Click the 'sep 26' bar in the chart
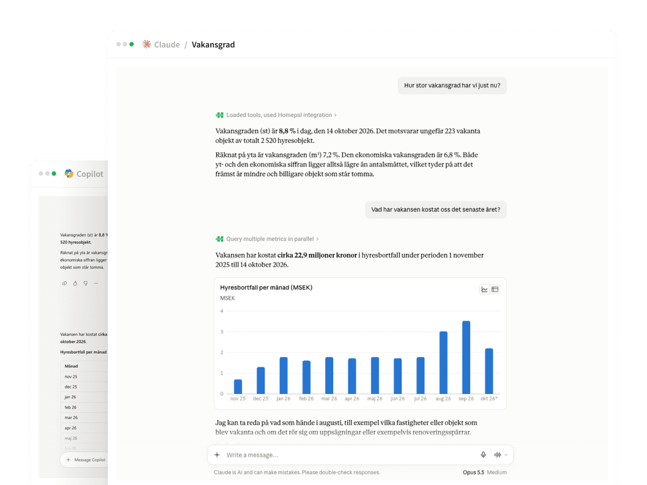Image resolution: width=647 pixels, height=485 pixels. pyautogui.click(x=466, y=357)
